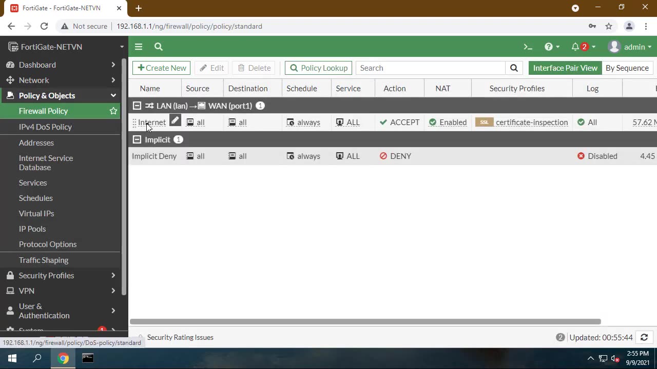Click the ACCEPT action in Internet row

399,122
